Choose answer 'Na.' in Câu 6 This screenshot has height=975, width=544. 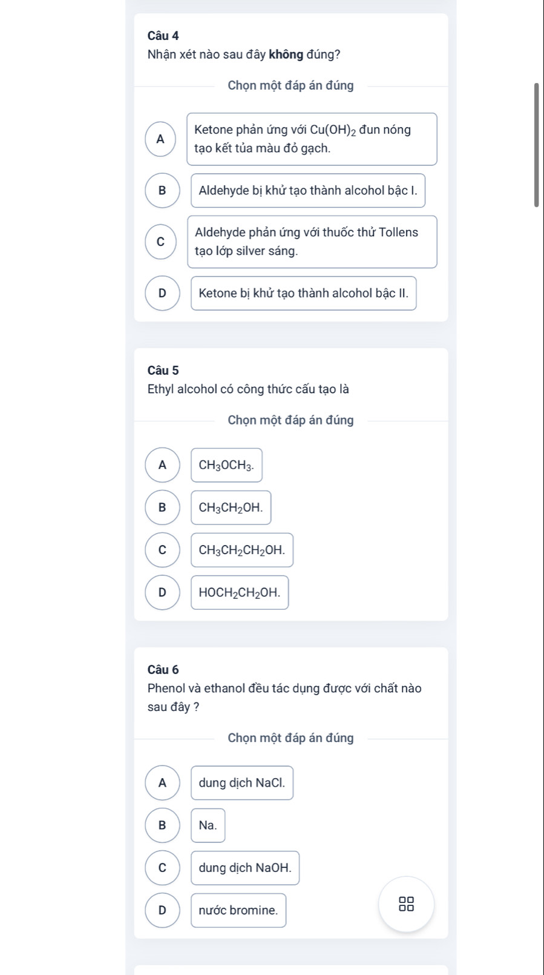point(208,825)
